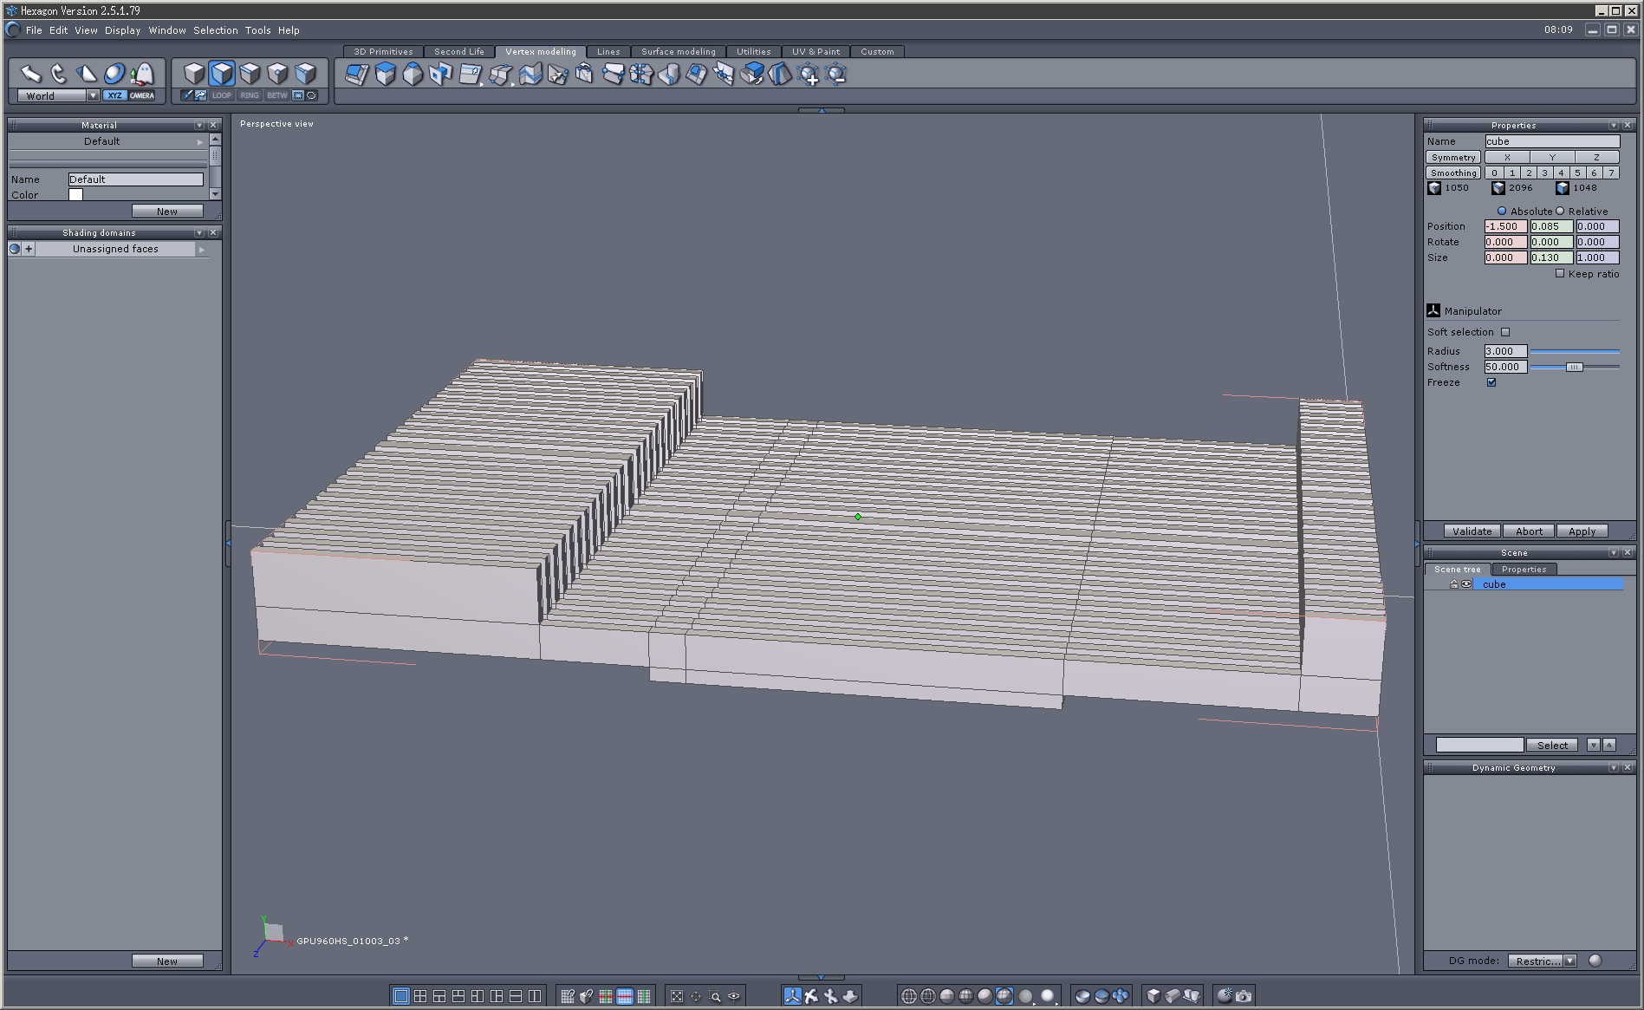Open the World coordinate system dropdown
This screenshot has height=1010, width=1644.
[93, 95]
